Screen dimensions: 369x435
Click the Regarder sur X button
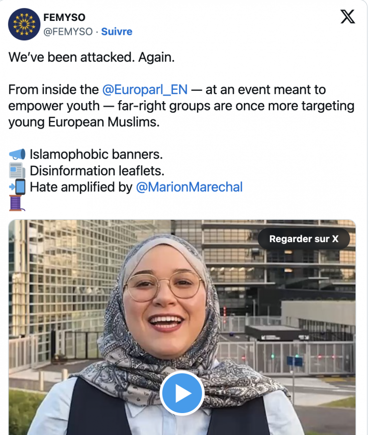[304, 239]
